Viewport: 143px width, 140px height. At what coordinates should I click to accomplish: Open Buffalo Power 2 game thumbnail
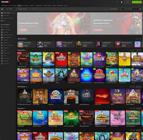point(99,59)
